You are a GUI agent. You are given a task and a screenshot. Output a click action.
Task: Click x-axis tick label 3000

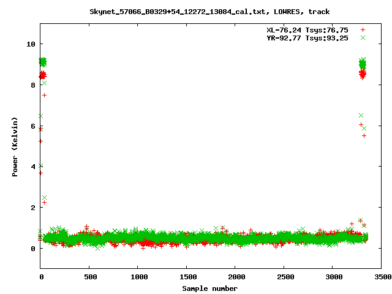click(334, 277)
